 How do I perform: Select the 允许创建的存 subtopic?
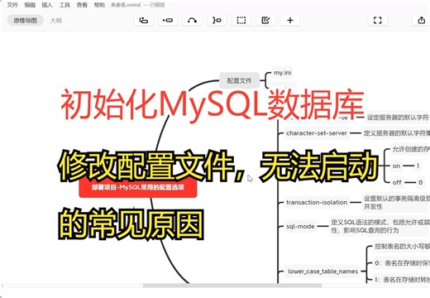[411, 149]
